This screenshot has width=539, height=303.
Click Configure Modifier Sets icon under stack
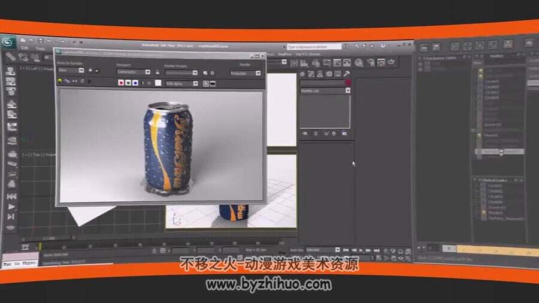[x=344, y=134]
